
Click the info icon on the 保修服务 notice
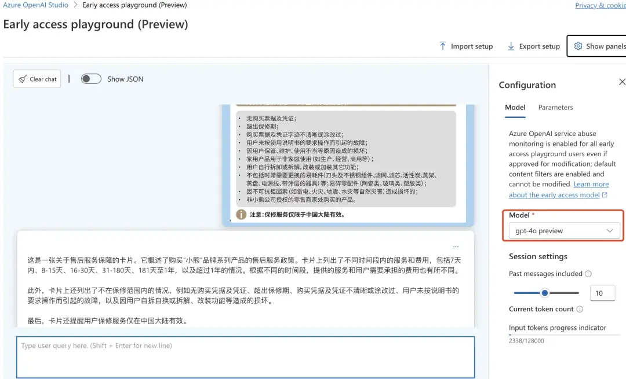click(241, 214)
